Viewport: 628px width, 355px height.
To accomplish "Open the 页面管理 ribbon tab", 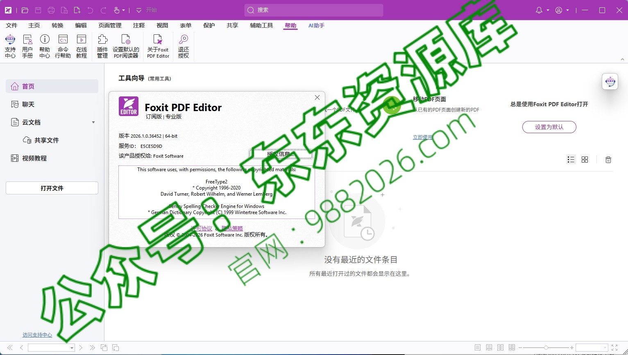I will 109,25.
